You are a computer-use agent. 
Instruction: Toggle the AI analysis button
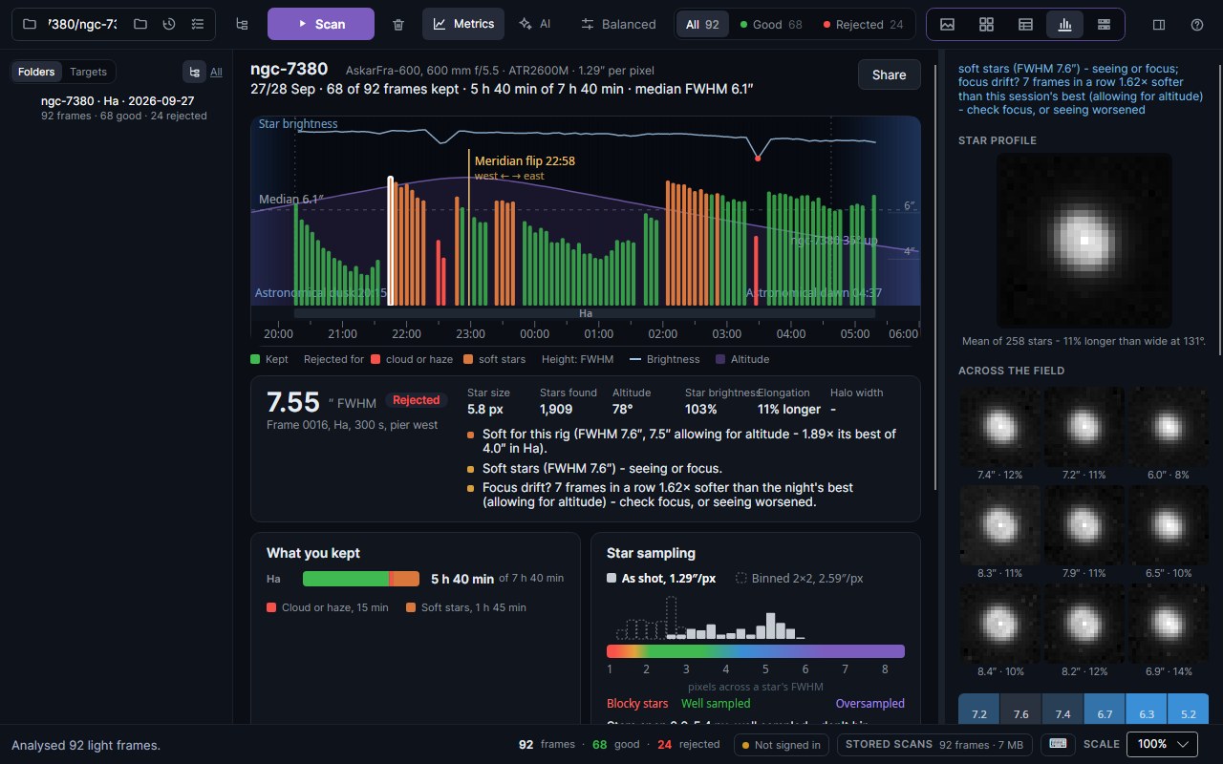tap(535, 24)
